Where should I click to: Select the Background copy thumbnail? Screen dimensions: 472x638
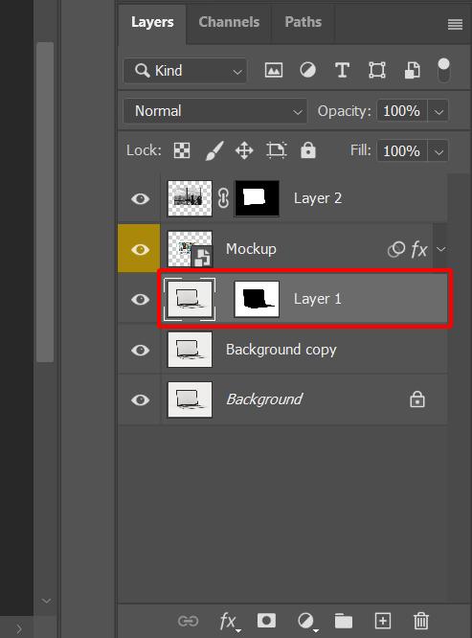click(190, 350)
